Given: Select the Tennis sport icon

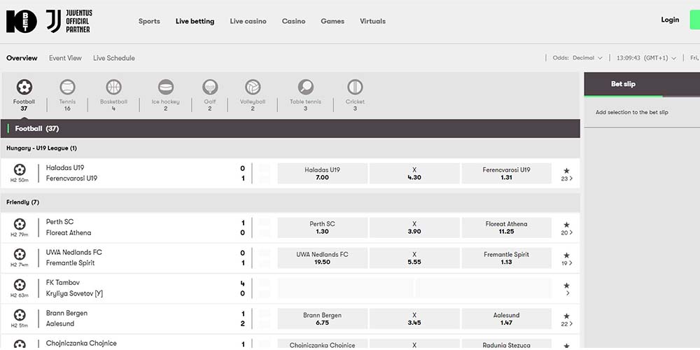Looking at the screenshot, I should point(67,87).
